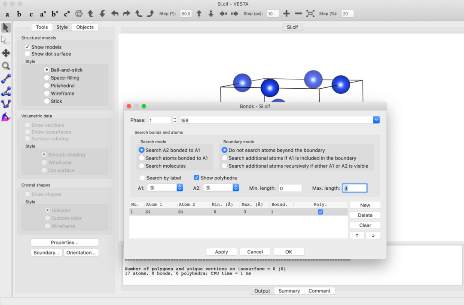This screenshot has width=464, height=305.
Task: Click the rotation Step degrees field
Action: click(186, 14)
